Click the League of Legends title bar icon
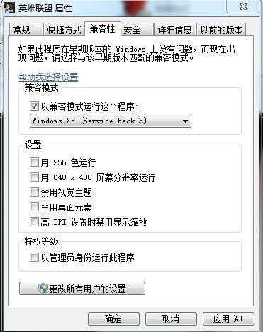Image resolution: width=263 pixels, height=332 pixels. [9, 8]
